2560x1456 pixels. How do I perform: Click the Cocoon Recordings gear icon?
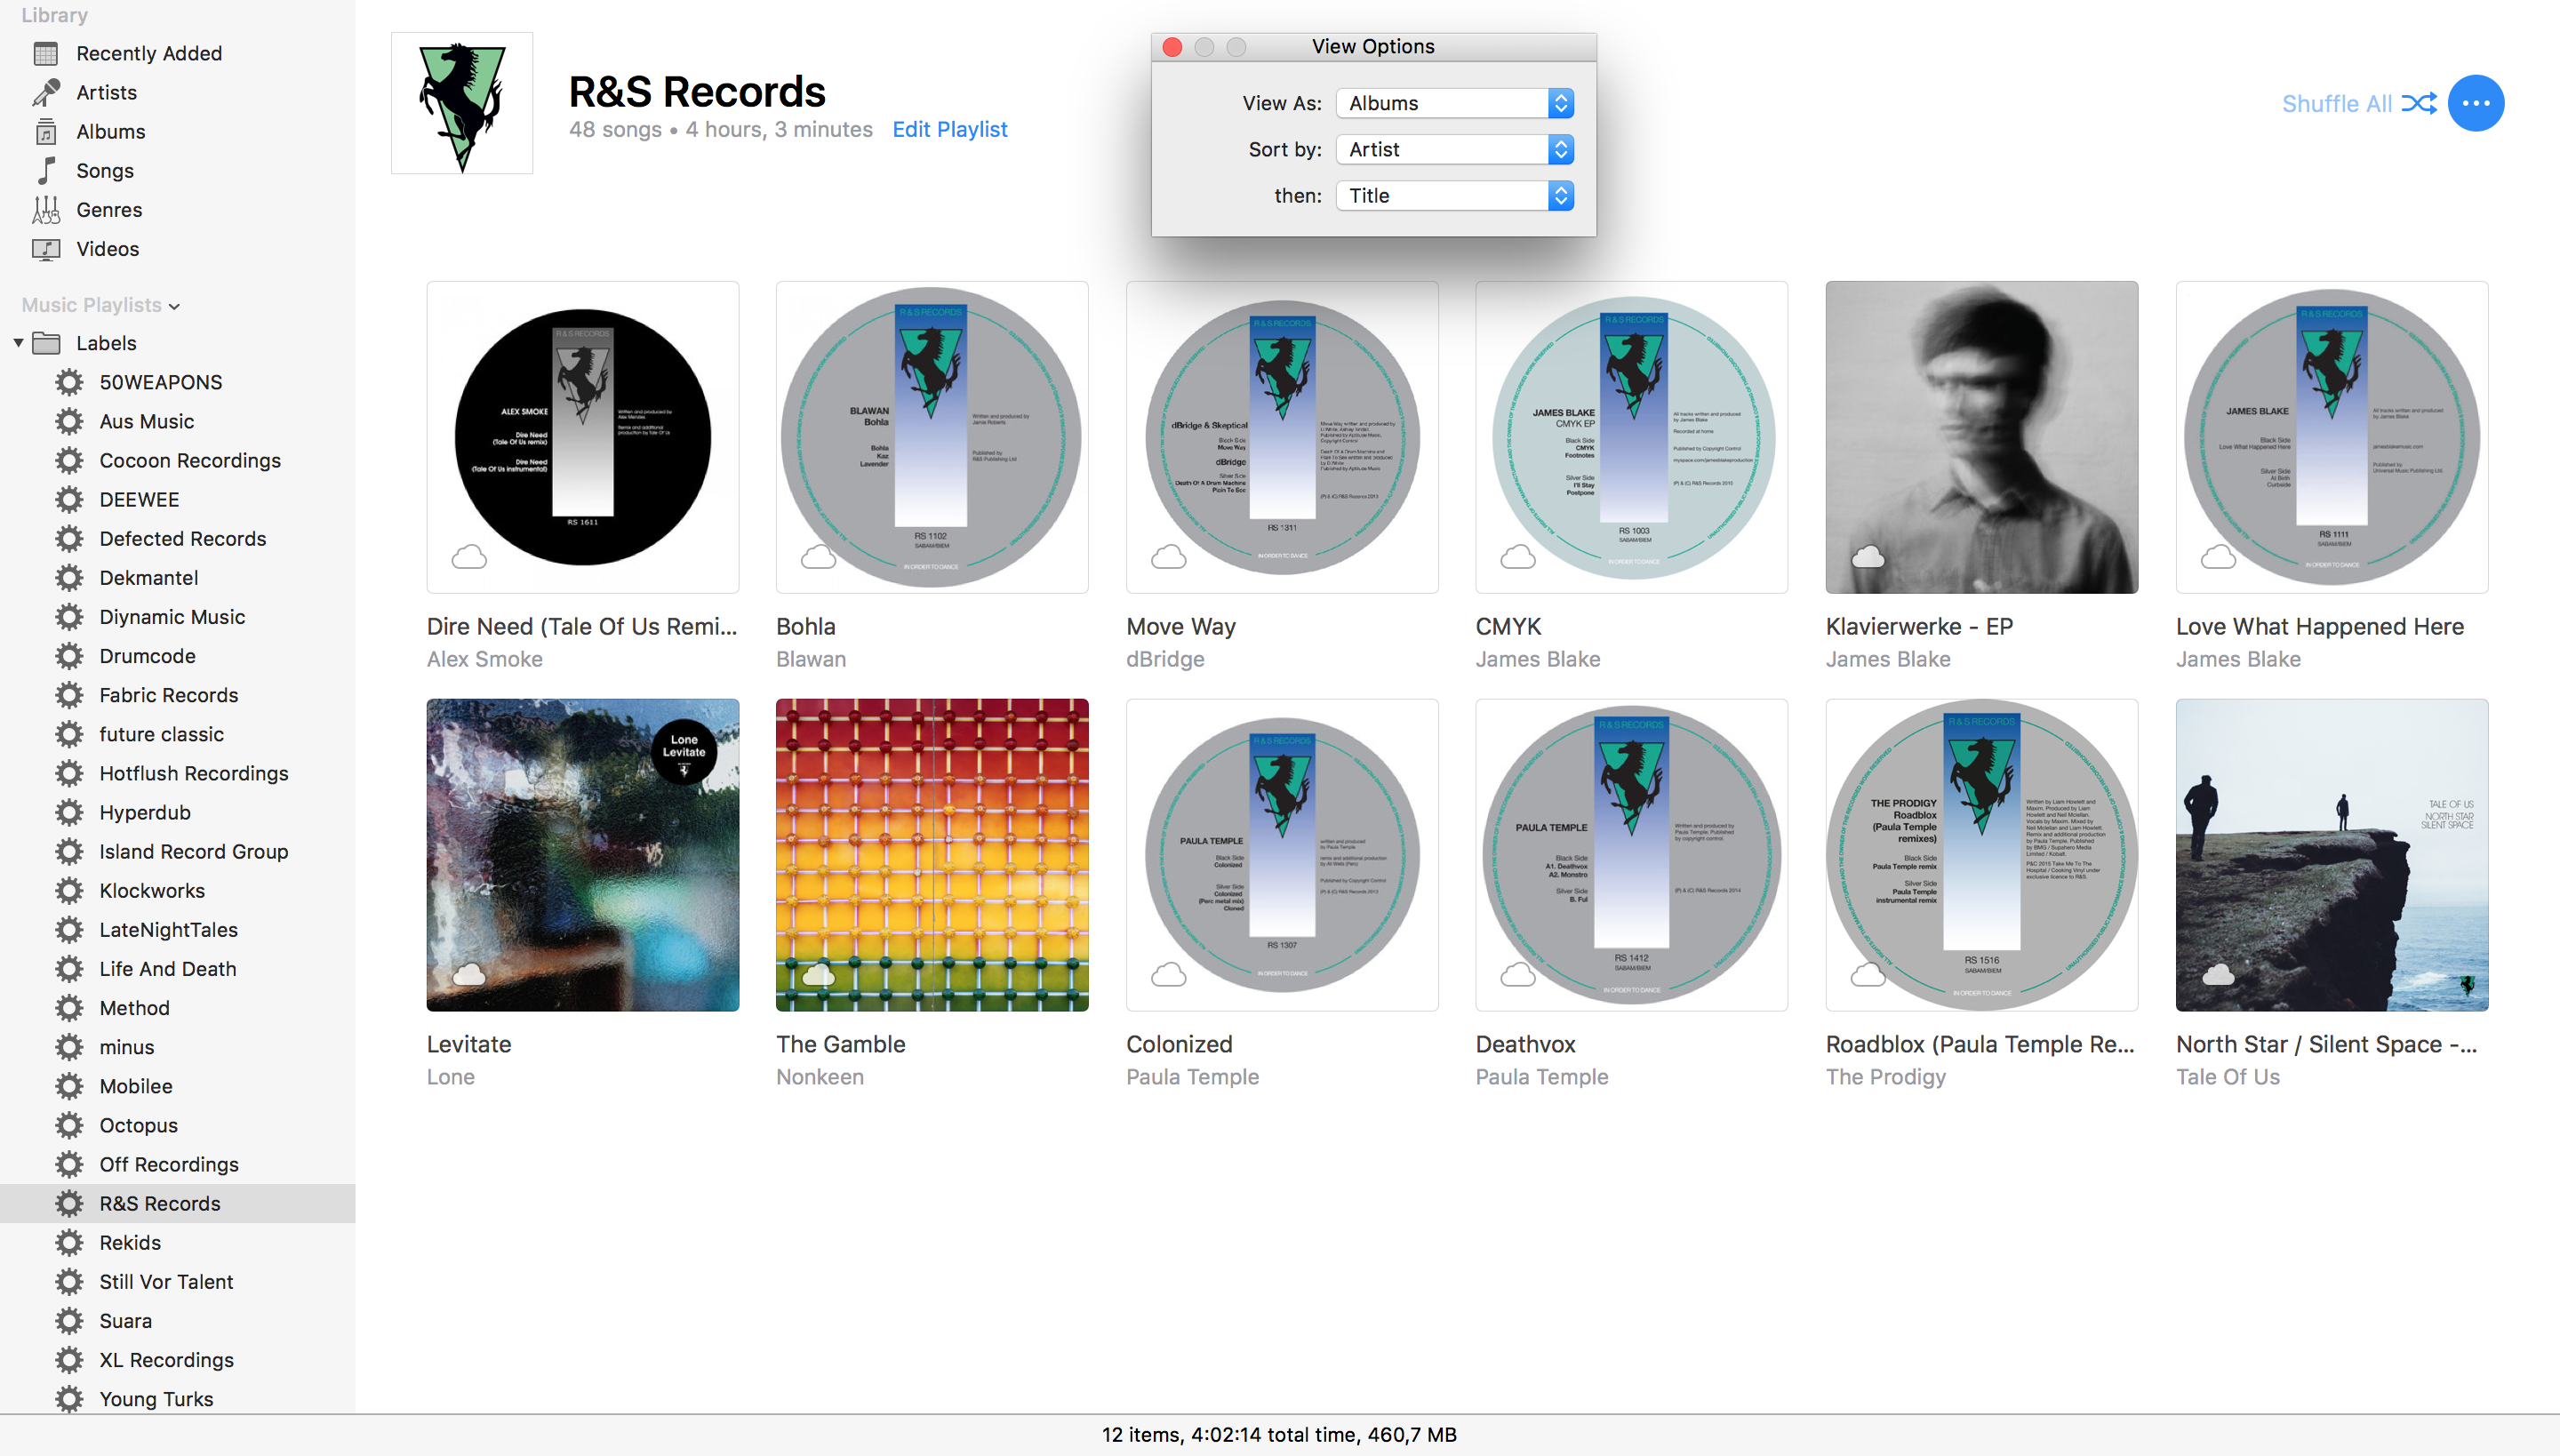[69, 460]
